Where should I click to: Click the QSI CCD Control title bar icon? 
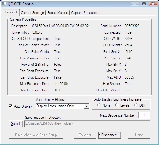click(4, 4)
